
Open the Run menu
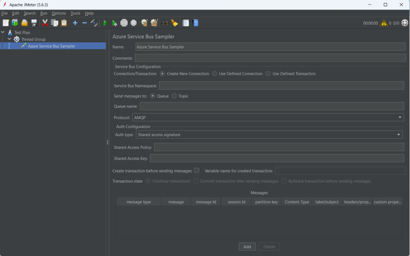coord(44,13)
